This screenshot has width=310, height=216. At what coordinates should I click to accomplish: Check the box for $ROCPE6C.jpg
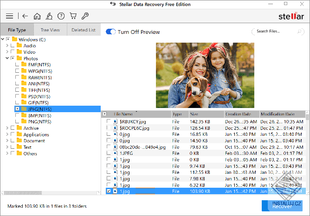pos(109,128)
